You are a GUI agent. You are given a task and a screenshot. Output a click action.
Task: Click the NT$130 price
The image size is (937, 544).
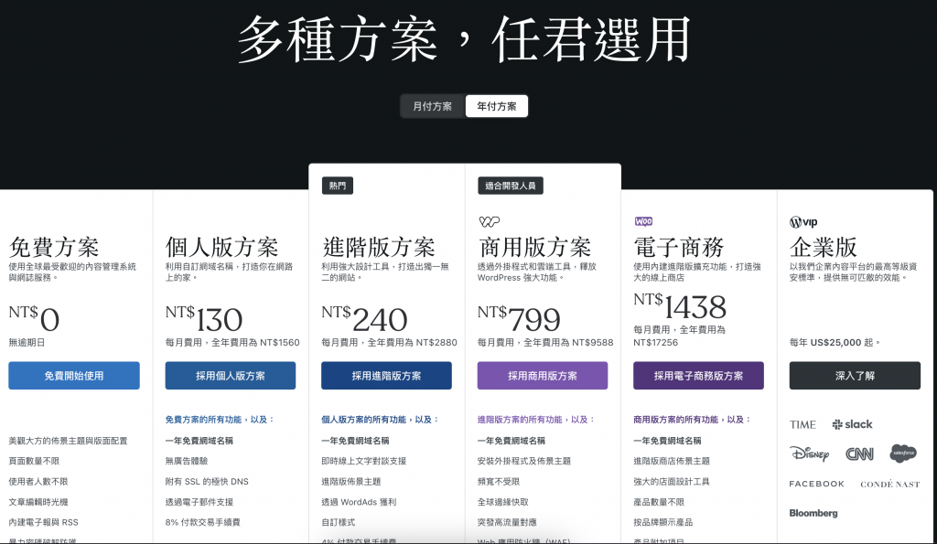pos(204,318)
